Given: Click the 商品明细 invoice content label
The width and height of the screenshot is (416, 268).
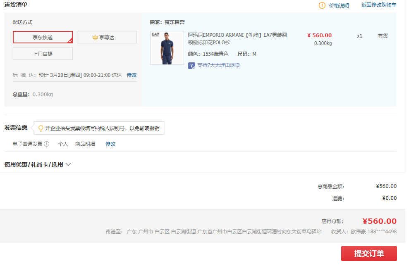Looking at the screenshot, I should pos(85,144).
